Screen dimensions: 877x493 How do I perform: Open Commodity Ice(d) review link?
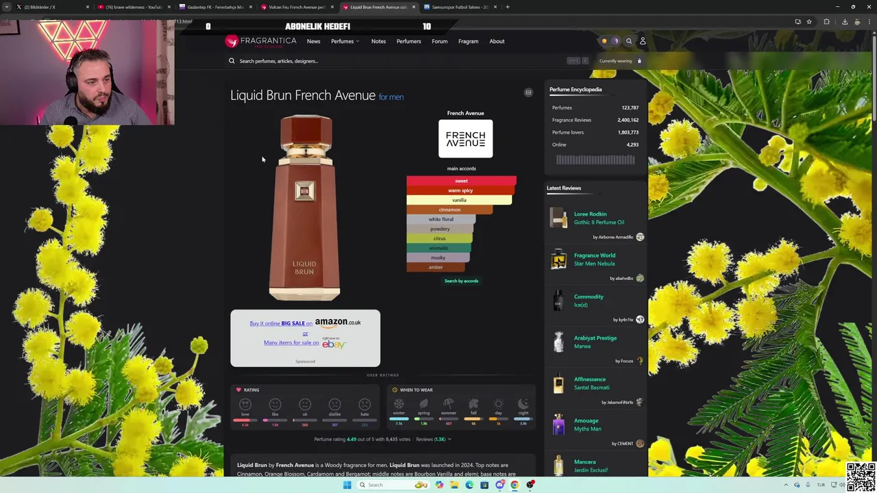[589, 301]
